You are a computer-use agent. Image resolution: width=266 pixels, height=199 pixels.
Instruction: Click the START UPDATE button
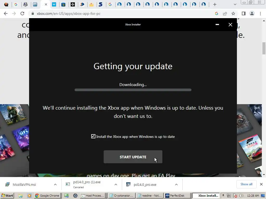tap(133, 157)
